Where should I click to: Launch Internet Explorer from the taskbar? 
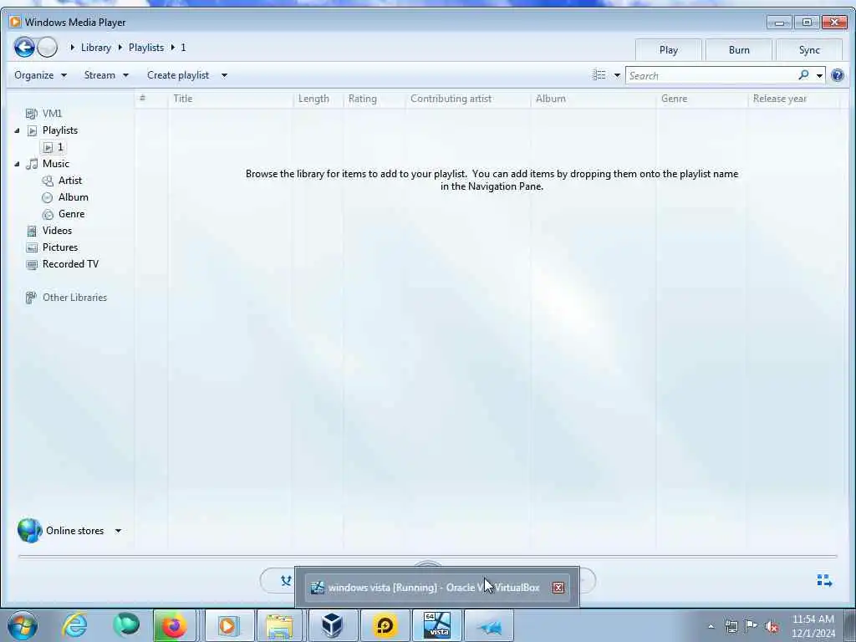[74, 625]
